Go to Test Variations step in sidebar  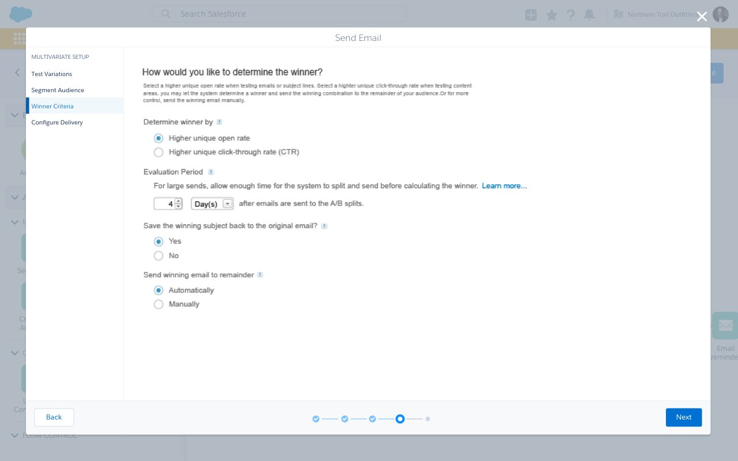(52, 74)
